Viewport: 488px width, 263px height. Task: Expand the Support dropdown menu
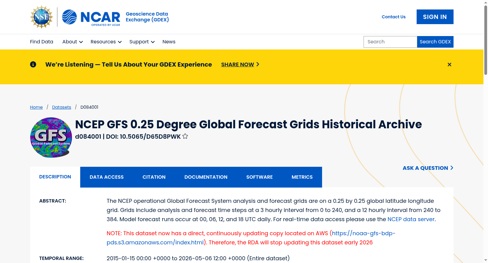click(142, 42)
